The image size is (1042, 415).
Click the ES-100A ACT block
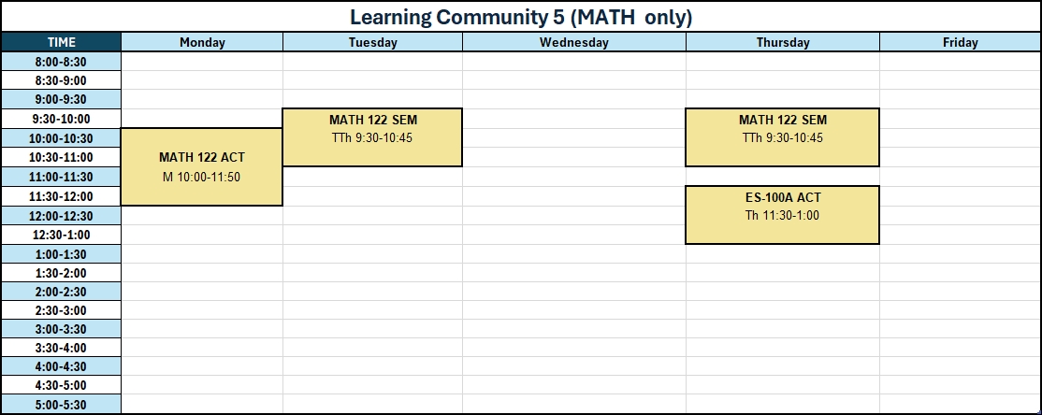tap(783, 214)
